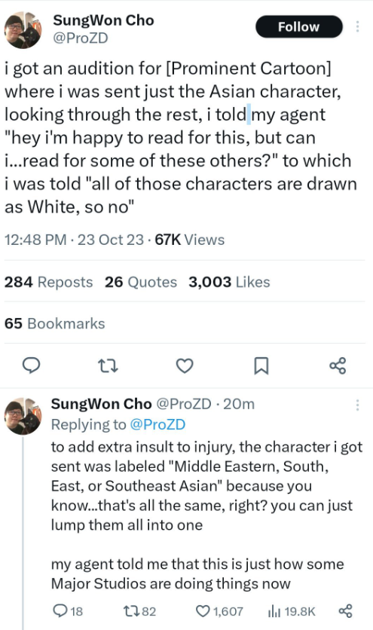Open the main tweet's three-dot menu
This screenshot has width=373, height=630.
pos(357,26)
